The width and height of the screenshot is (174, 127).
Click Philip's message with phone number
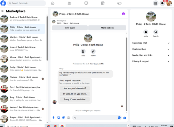(85, 74)
